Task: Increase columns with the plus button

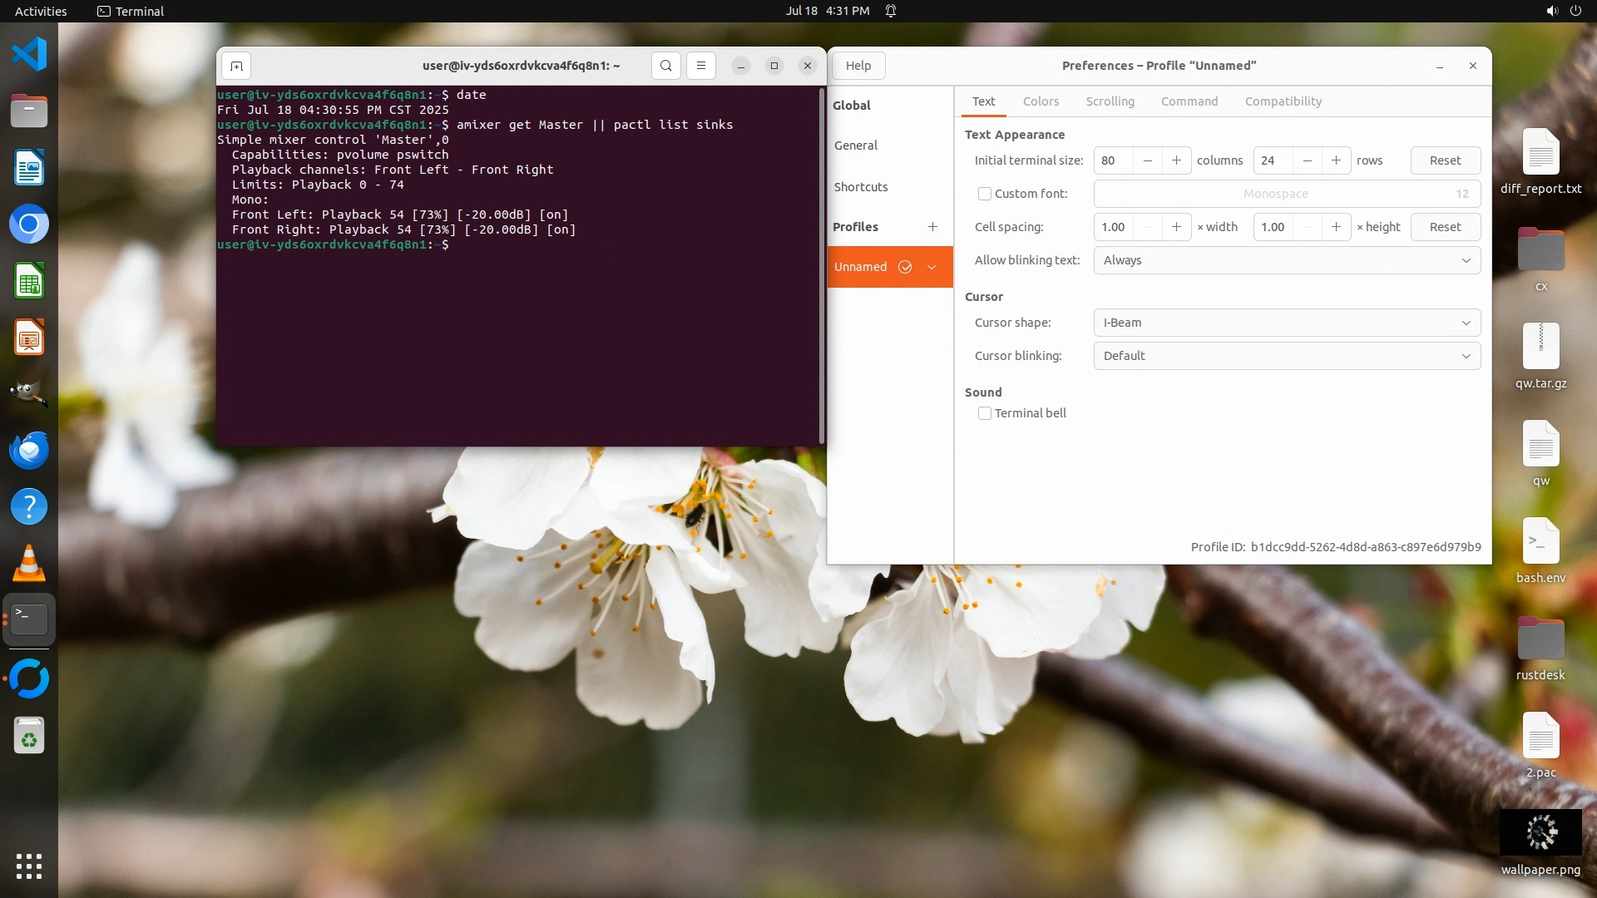Action: click(x=1176, y=160)
